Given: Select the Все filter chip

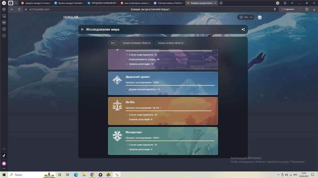Looking at the screenshot, I should pyautogui.click(x=113, y=43).
